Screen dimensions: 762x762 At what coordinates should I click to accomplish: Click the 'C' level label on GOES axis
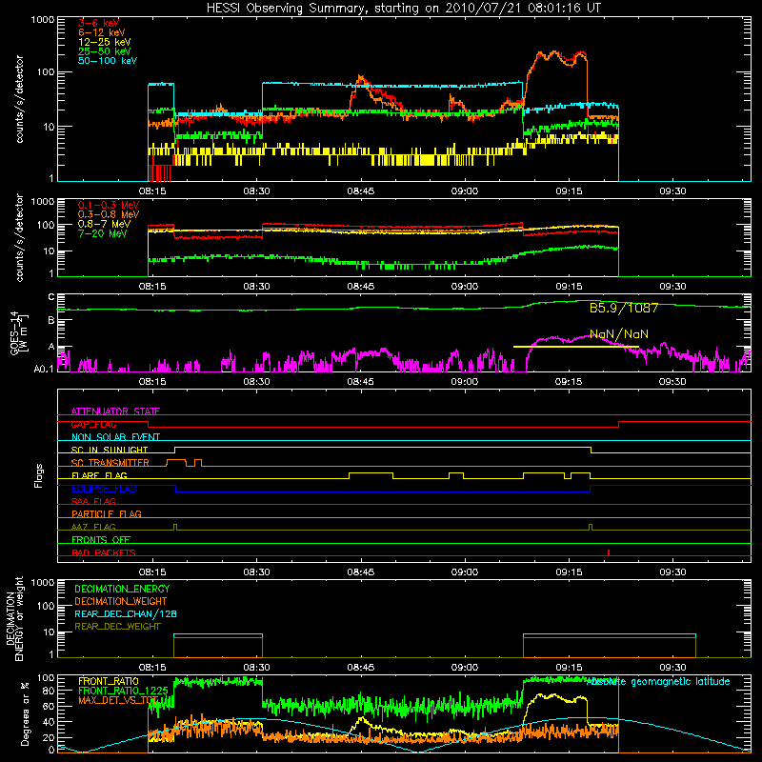pos(51,297)
